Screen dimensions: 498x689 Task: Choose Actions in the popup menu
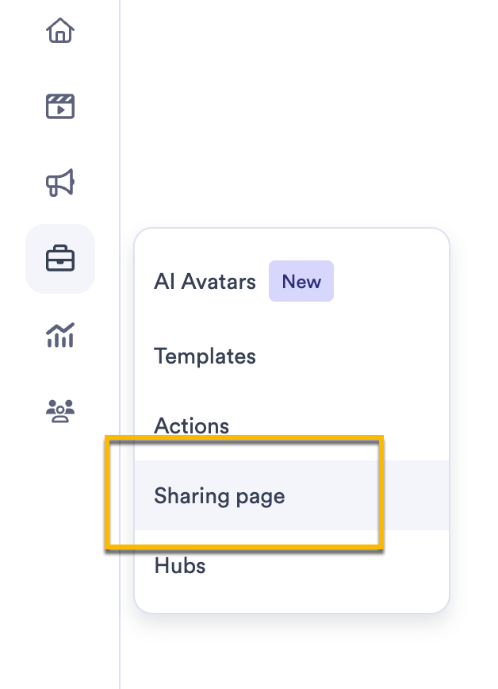(192, 426)
